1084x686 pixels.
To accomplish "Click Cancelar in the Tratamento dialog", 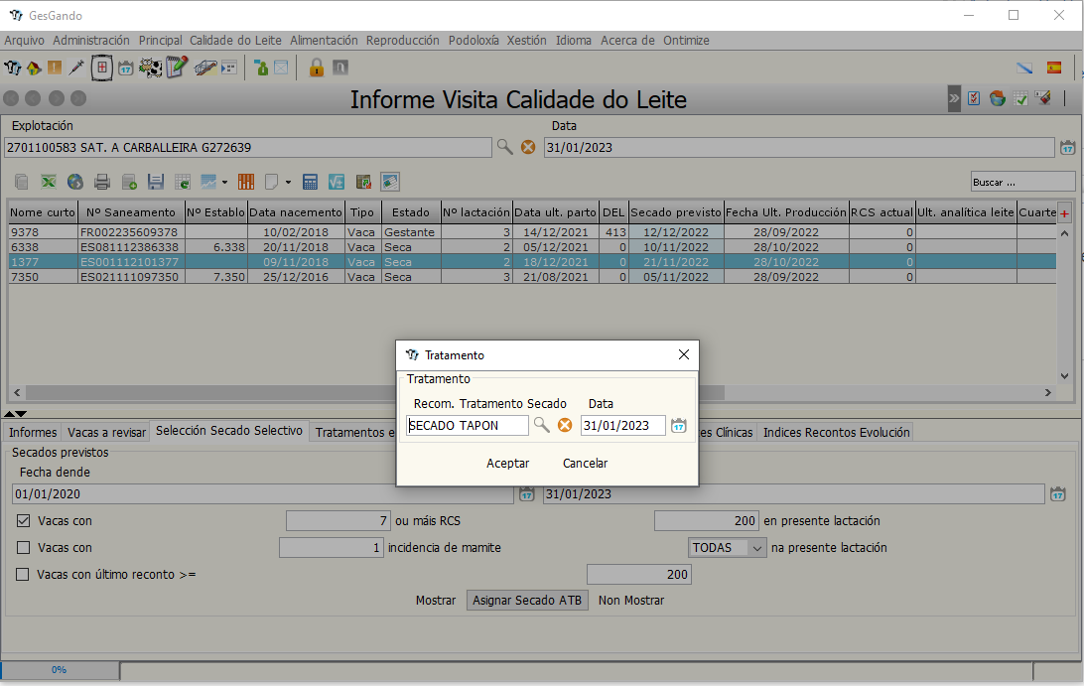I will click(x=585, y=464).
